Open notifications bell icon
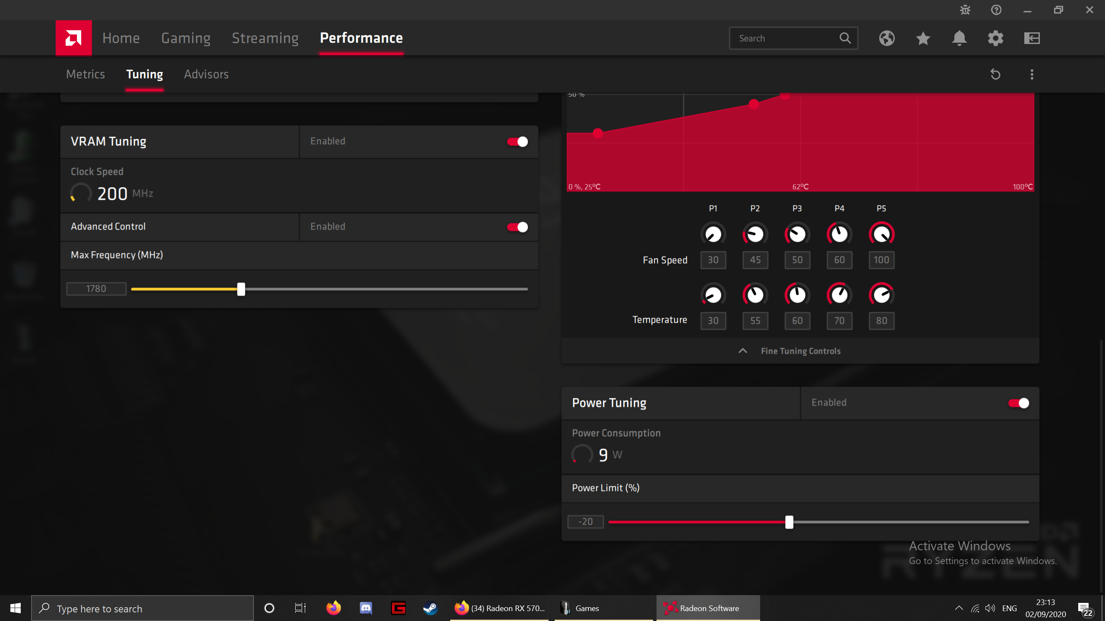Viewport: 1105px width, 621px height. click(x=959, y=38)
